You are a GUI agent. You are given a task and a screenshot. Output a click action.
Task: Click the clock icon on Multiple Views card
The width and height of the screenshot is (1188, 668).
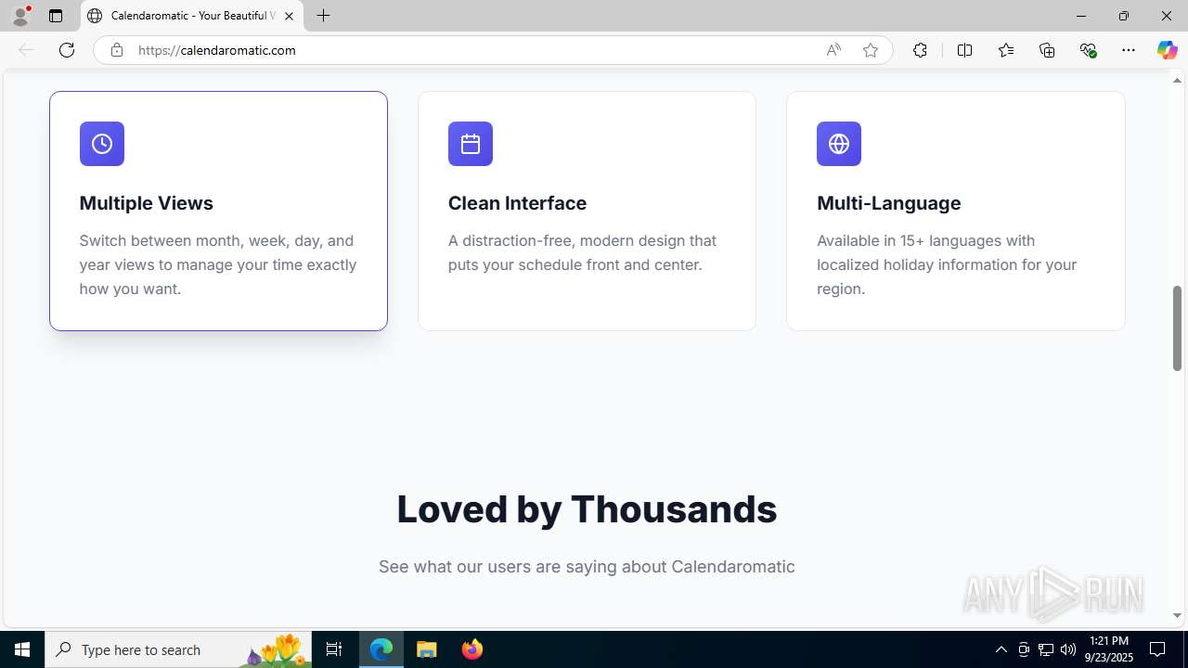pos(102,144)
